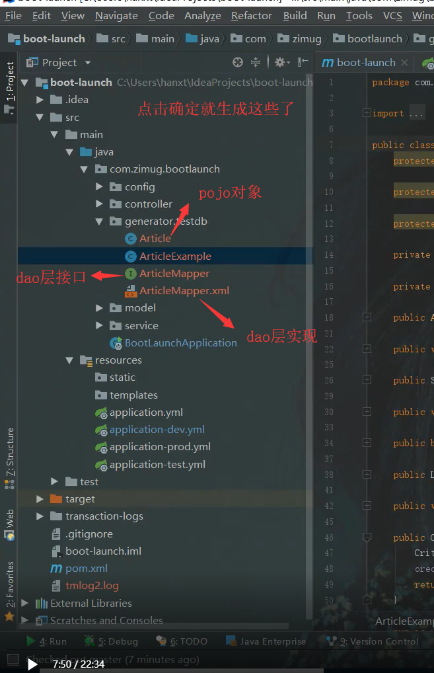Open the VCS menu

coord(392,16)
